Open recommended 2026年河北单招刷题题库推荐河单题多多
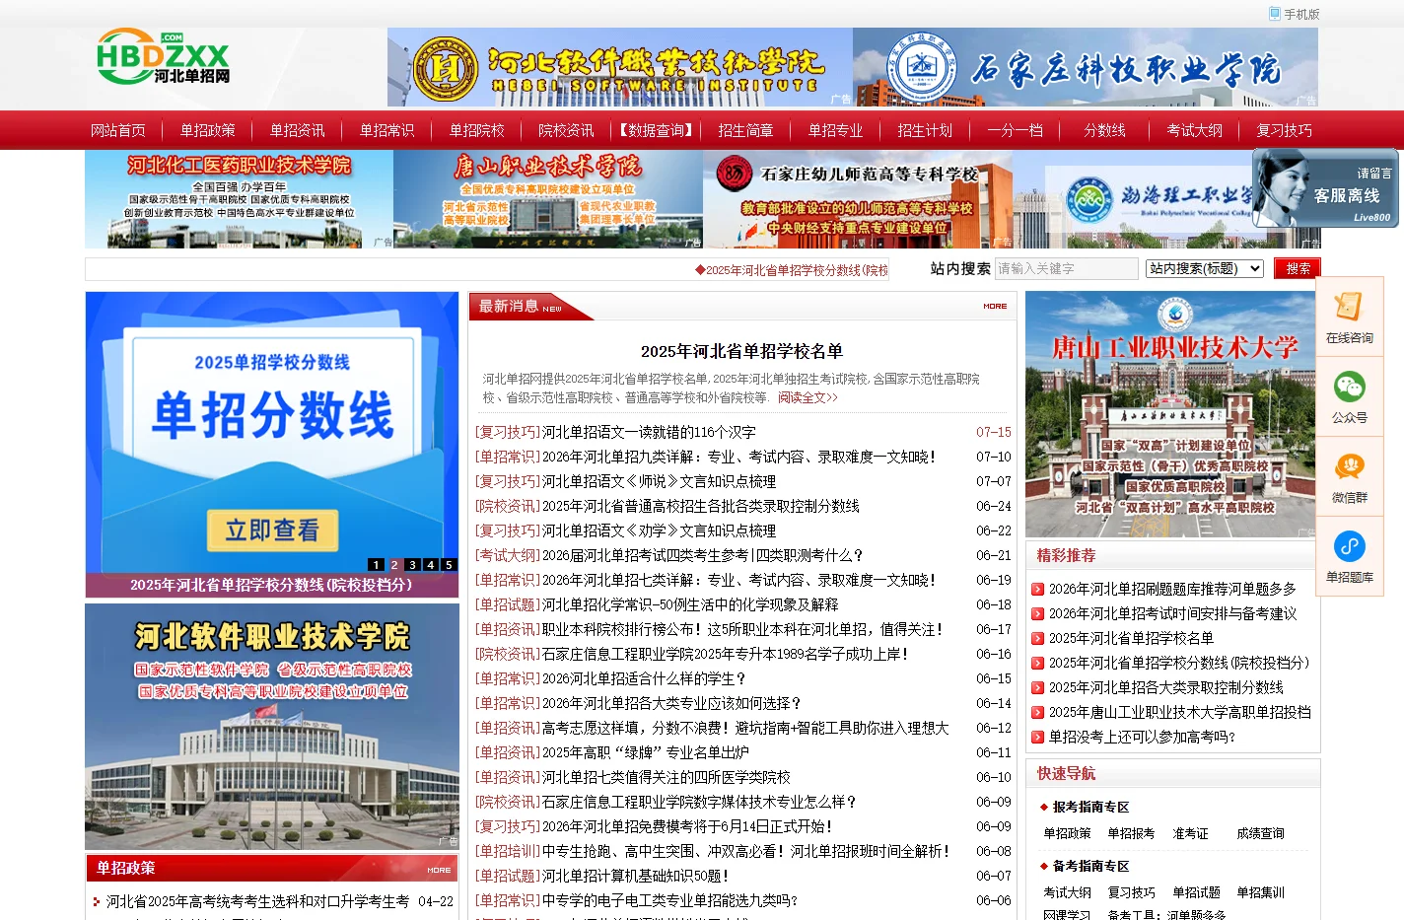 coord(1171,589)
